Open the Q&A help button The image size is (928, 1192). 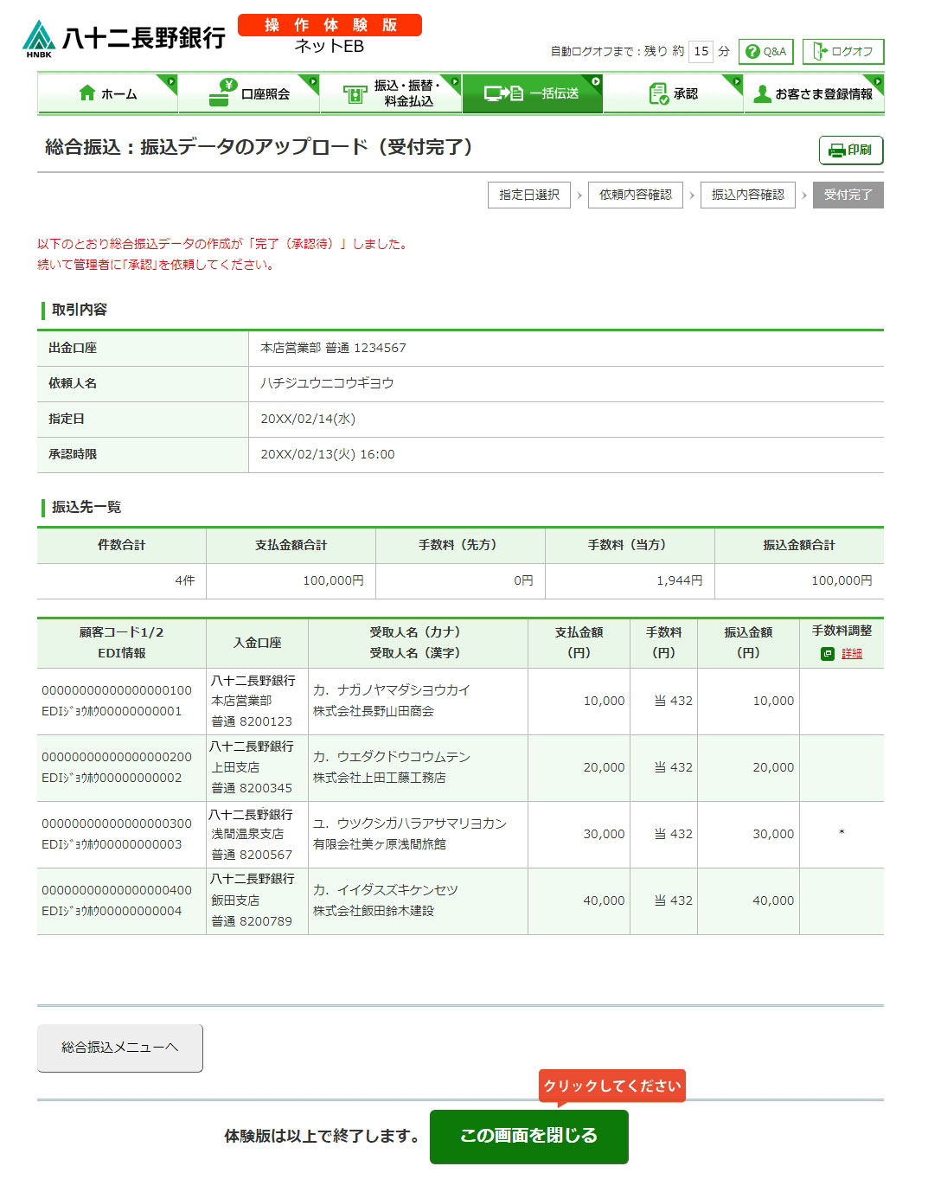click(765, 51)
